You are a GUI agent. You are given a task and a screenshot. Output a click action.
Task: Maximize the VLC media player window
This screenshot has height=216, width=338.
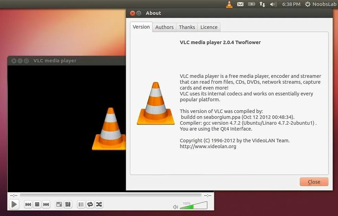(x=26, y=61)
